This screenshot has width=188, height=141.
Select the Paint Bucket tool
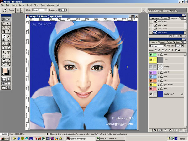coord(8,44)
